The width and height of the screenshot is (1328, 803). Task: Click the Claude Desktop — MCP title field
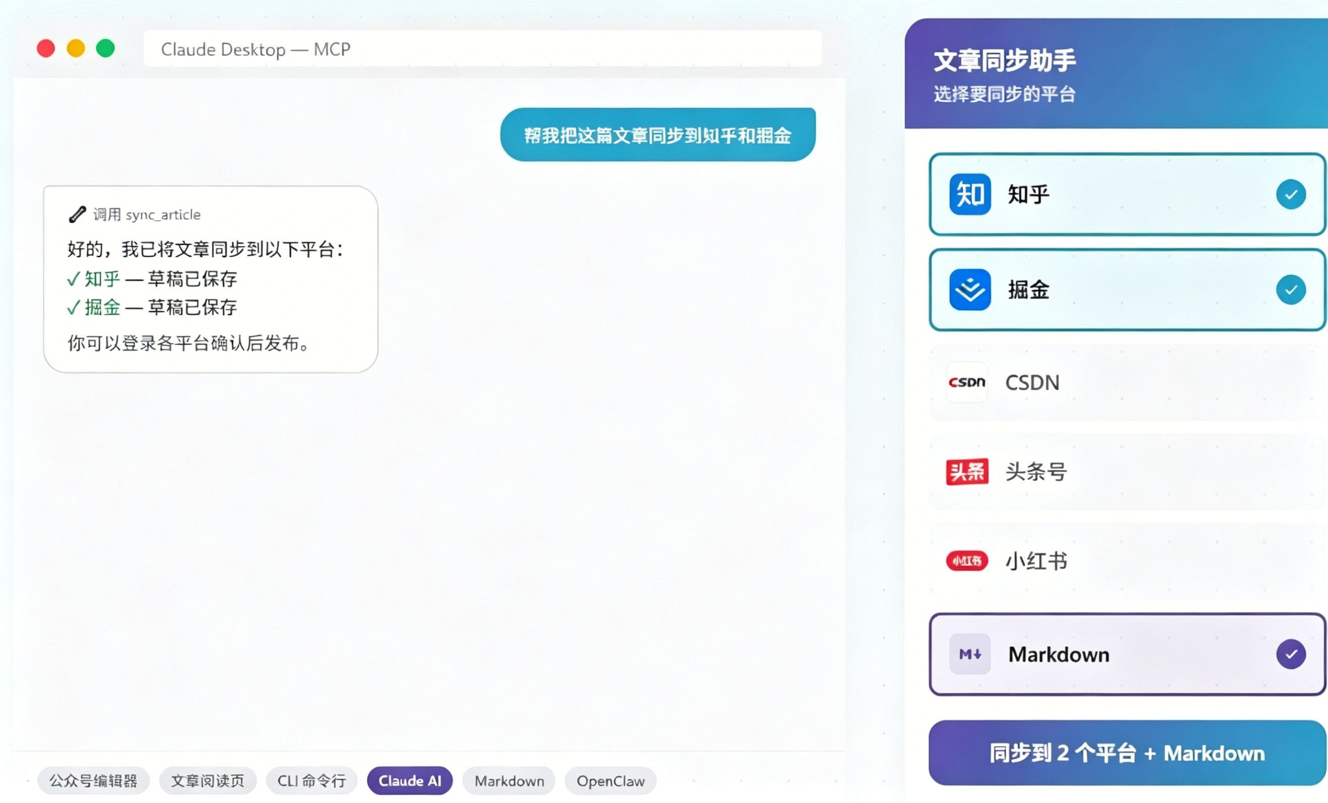pos(482,48)
